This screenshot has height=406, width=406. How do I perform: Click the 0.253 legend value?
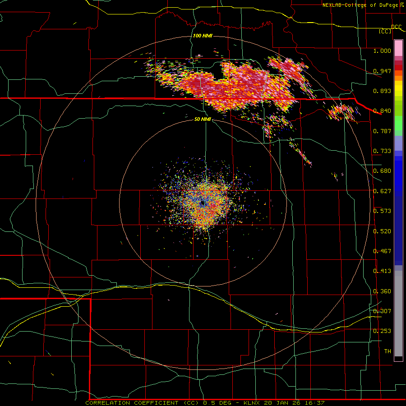[382, 331]
